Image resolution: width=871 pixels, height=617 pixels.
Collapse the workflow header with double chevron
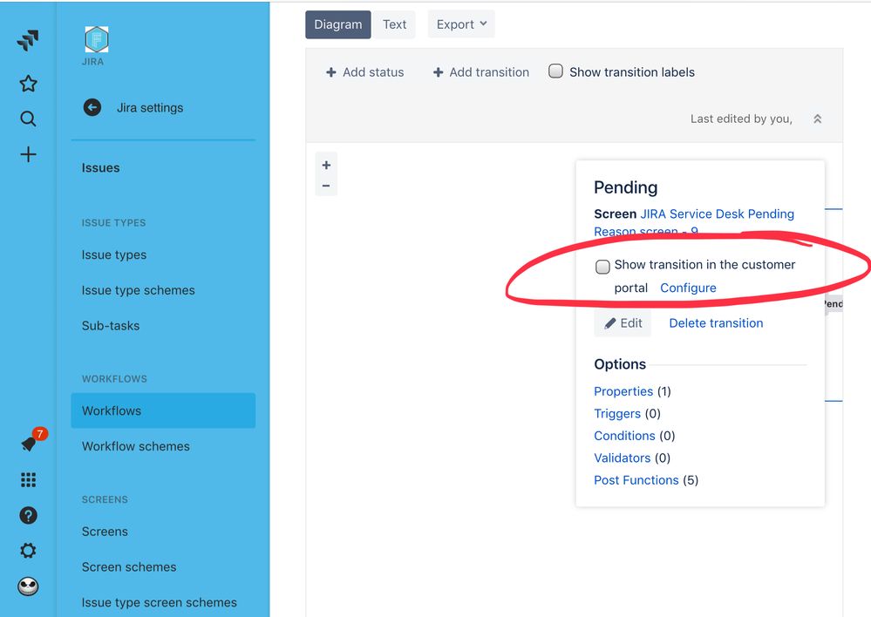[817, 119]
